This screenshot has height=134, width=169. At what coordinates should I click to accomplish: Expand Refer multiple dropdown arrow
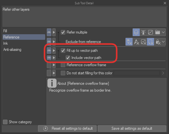(x=163, y=32)
